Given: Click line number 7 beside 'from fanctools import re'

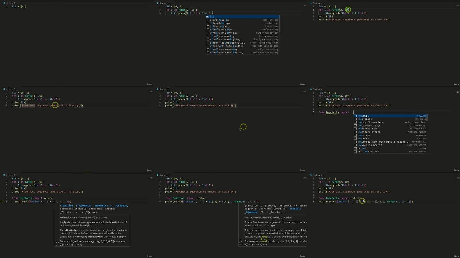Looking at the screenshot, I should [313, 112].
